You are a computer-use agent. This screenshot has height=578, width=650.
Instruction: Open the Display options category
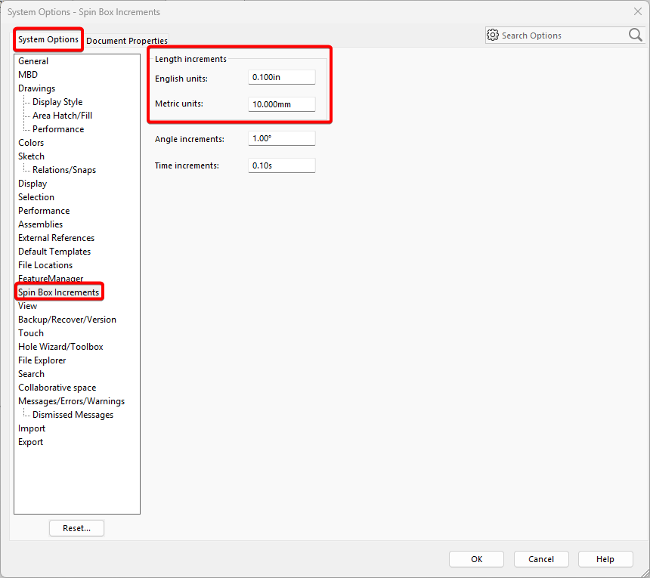click(x=32, y=184)
